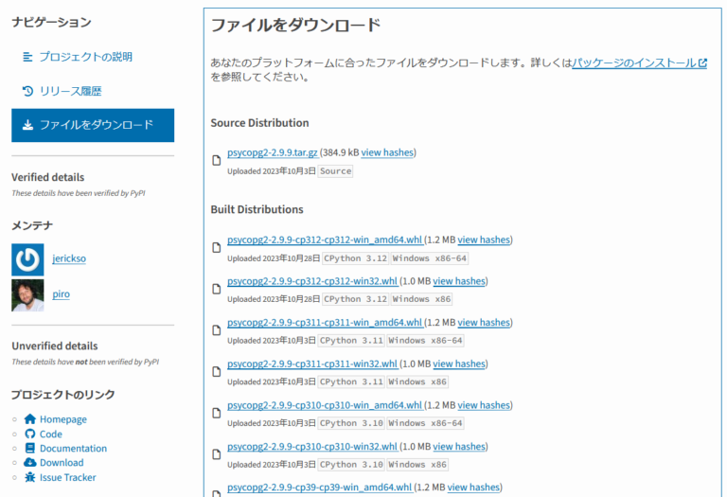View hashes for the tar.gz source distribution
The width and height of the screenshot is (727, 497).
tap(386, 152)
